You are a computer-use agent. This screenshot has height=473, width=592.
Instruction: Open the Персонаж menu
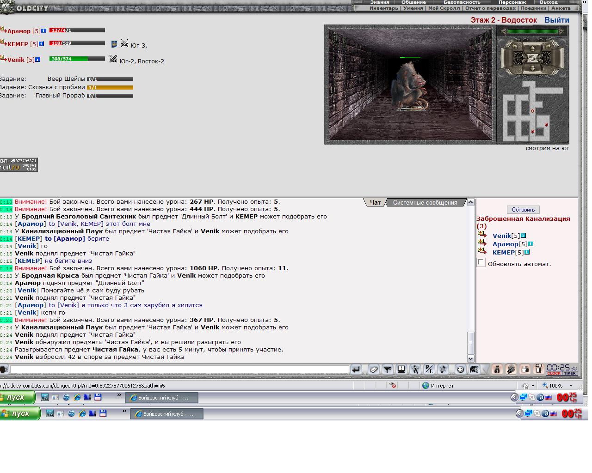coord(512,2)
